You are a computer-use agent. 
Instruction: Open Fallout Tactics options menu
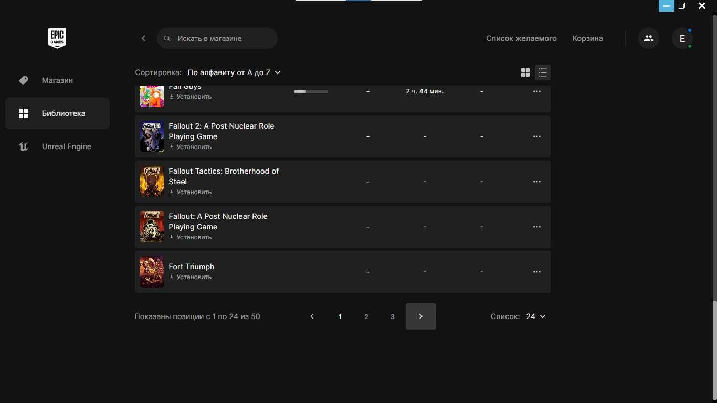[537, 182]
